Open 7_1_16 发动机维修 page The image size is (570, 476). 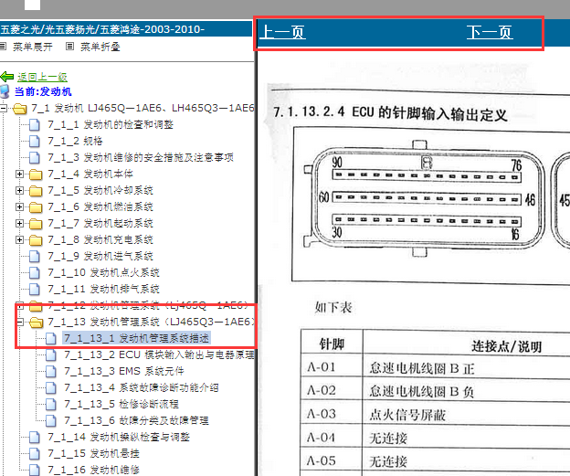click(x=94, y=470)
